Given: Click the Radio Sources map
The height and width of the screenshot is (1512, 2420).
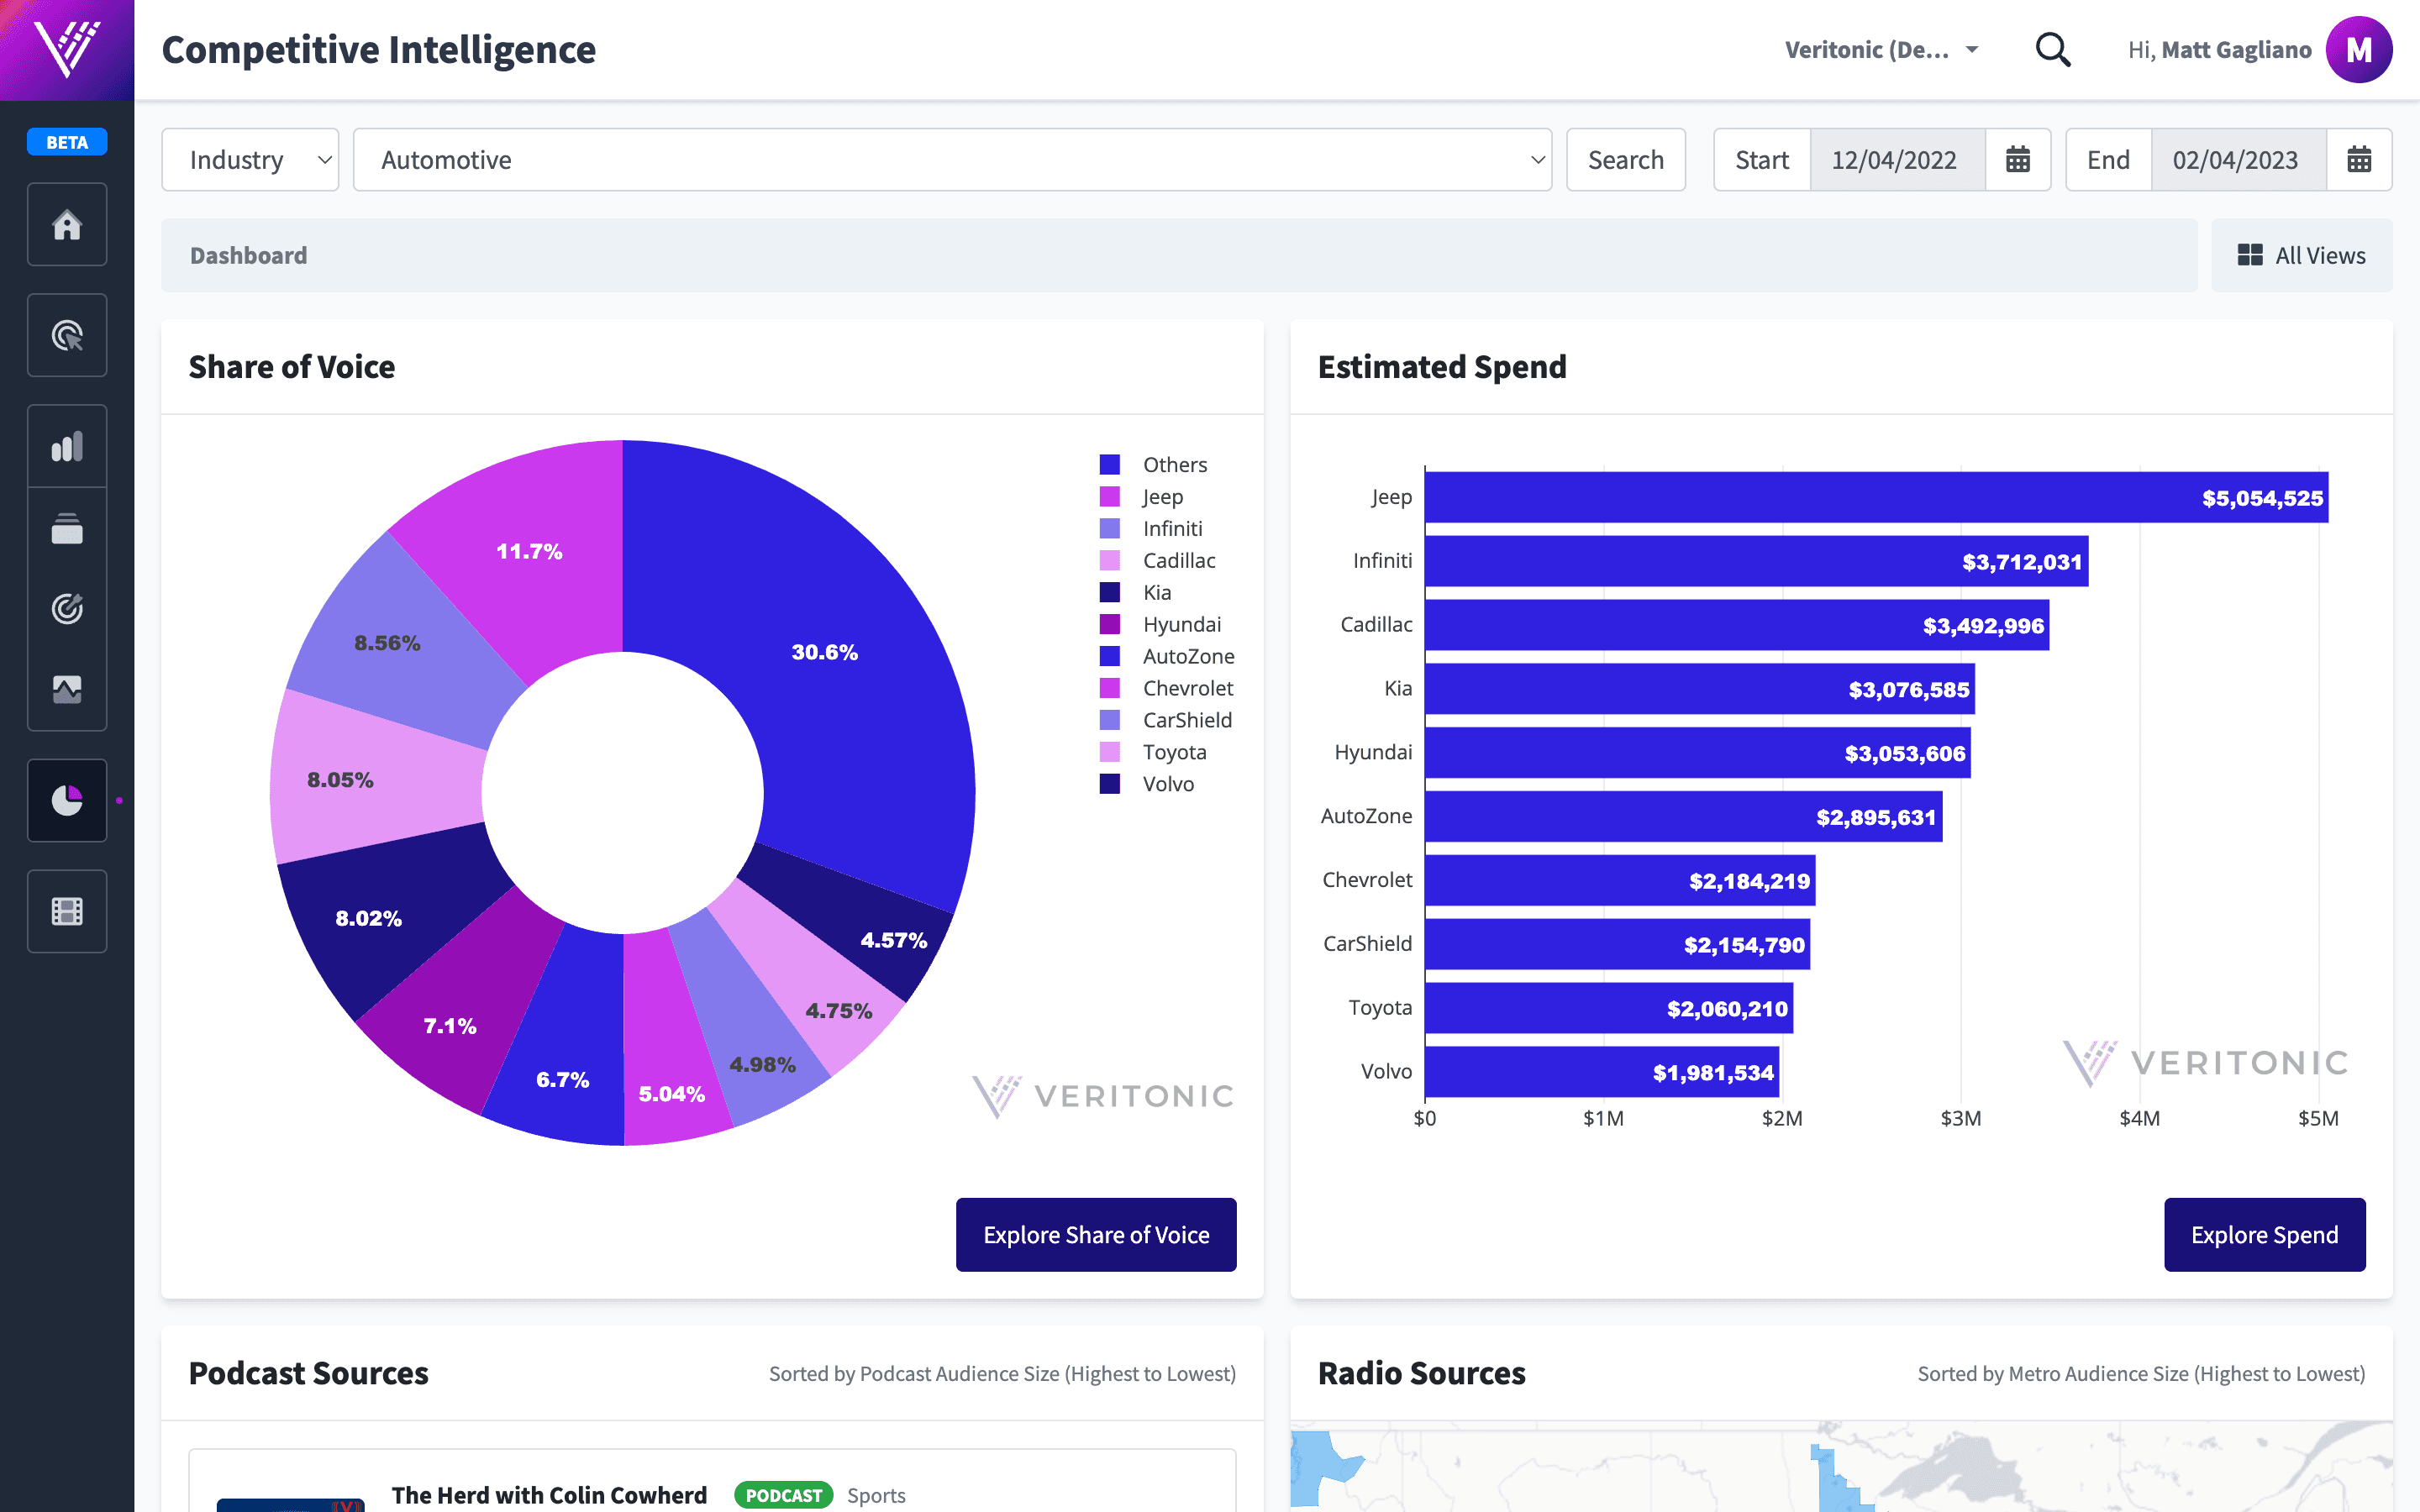Looking at the screenshot, I should click(x=1841, y=1466).
